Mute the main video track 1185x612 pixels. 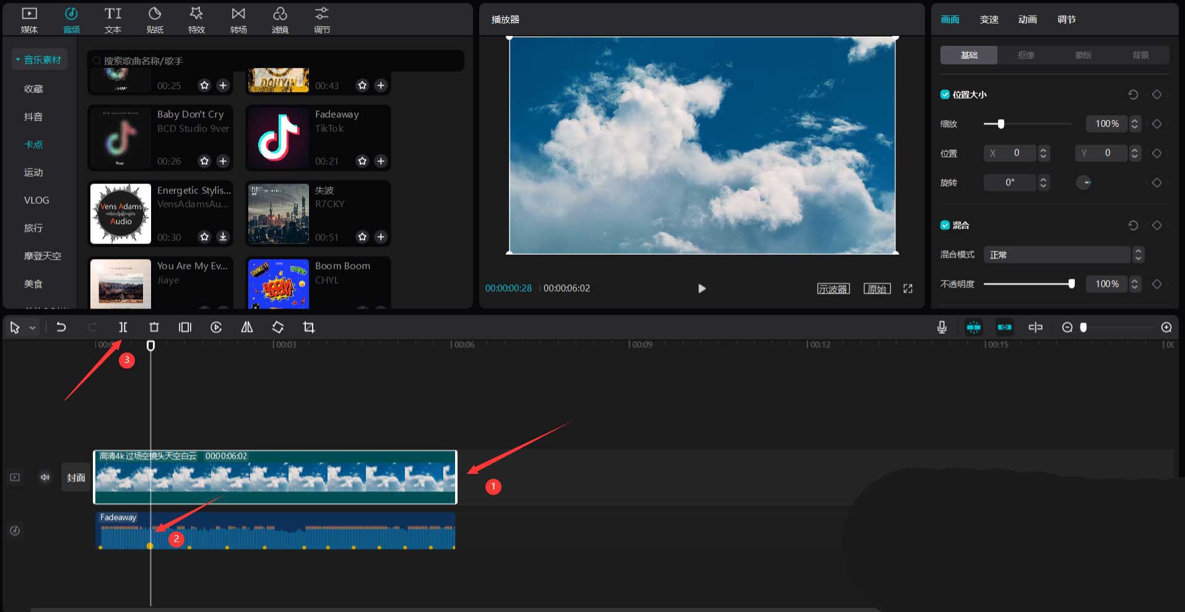coord(45,477)
